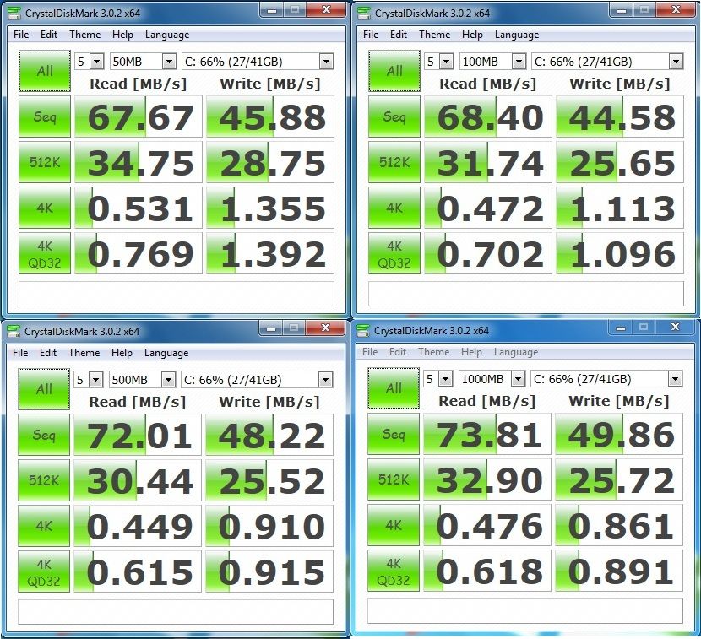Click the CrystalDiskMark title icon in the 50MB window
This screenshot has width=701, height=639.
pos(14,13)
